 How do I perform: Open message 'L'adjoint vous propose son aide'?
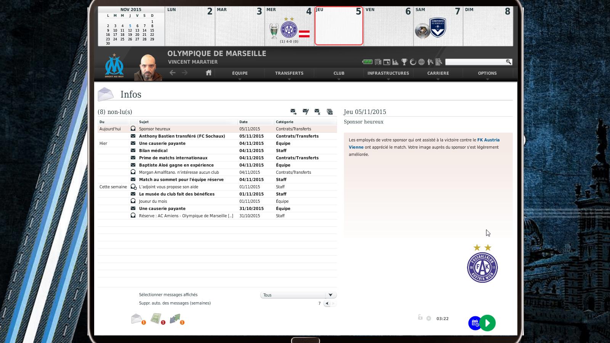point(217,187)
